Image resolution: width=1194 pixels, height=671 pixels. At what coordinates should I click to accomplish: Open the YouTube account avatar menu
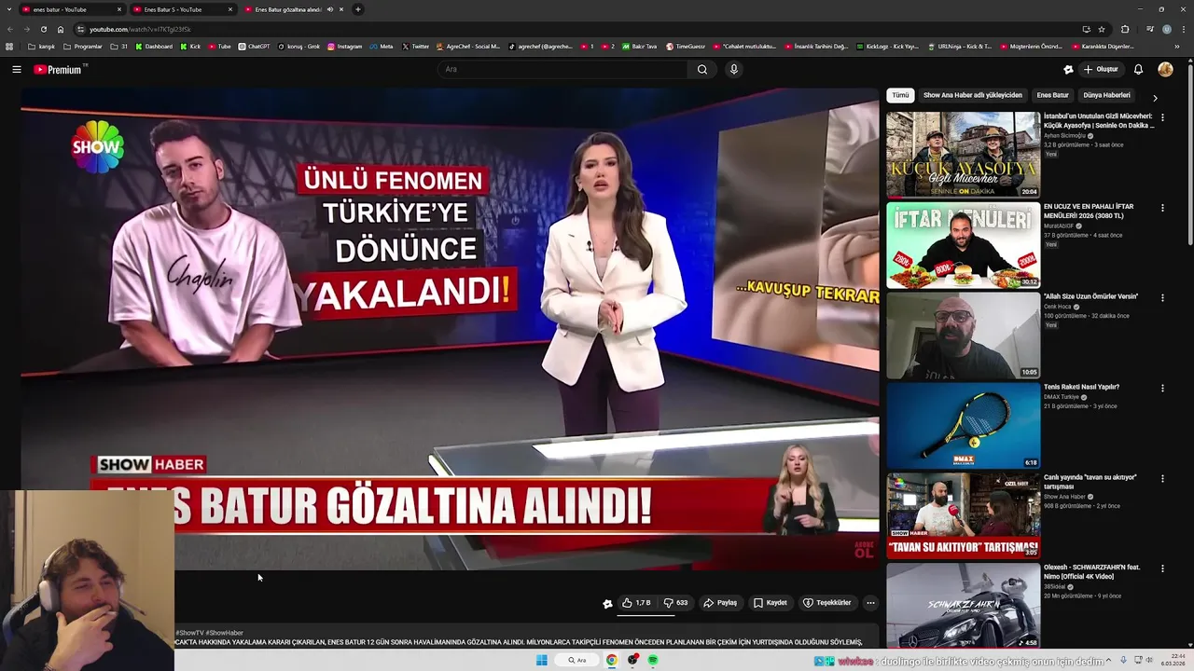tap(1165, 69)
